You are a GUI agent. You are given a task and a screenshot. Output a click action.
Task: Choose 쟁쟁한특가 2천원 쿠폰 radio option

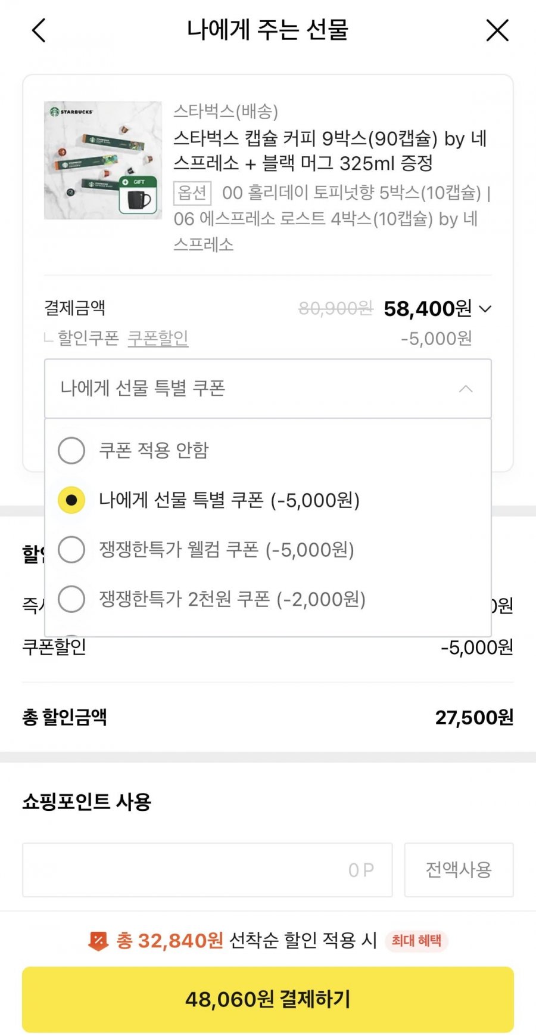click(71, 599)
